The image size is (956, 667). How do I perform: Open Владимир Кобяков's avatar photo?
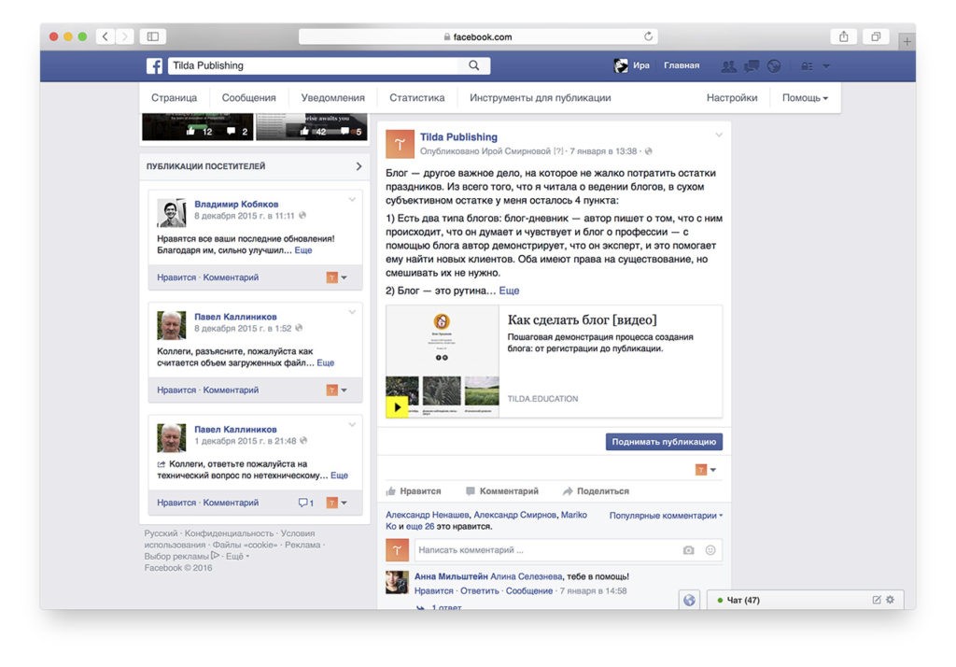point(172,213)
